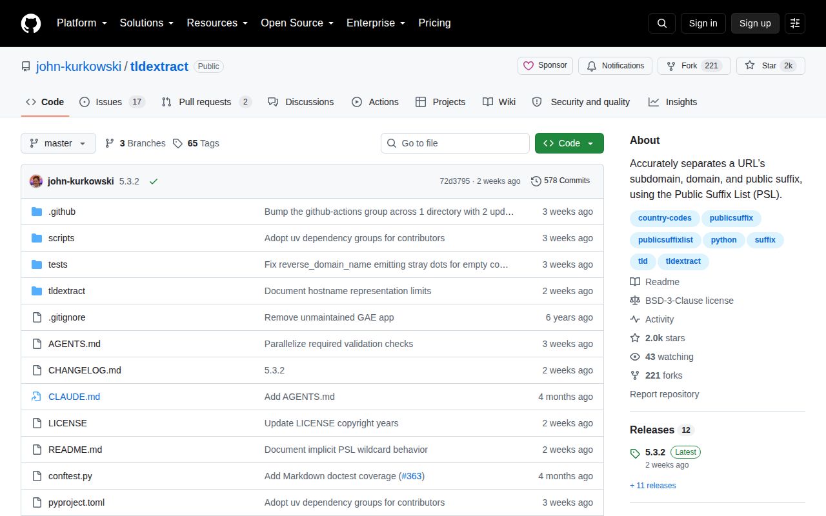Open the + 11 releases link

click(x=653, y=486)
